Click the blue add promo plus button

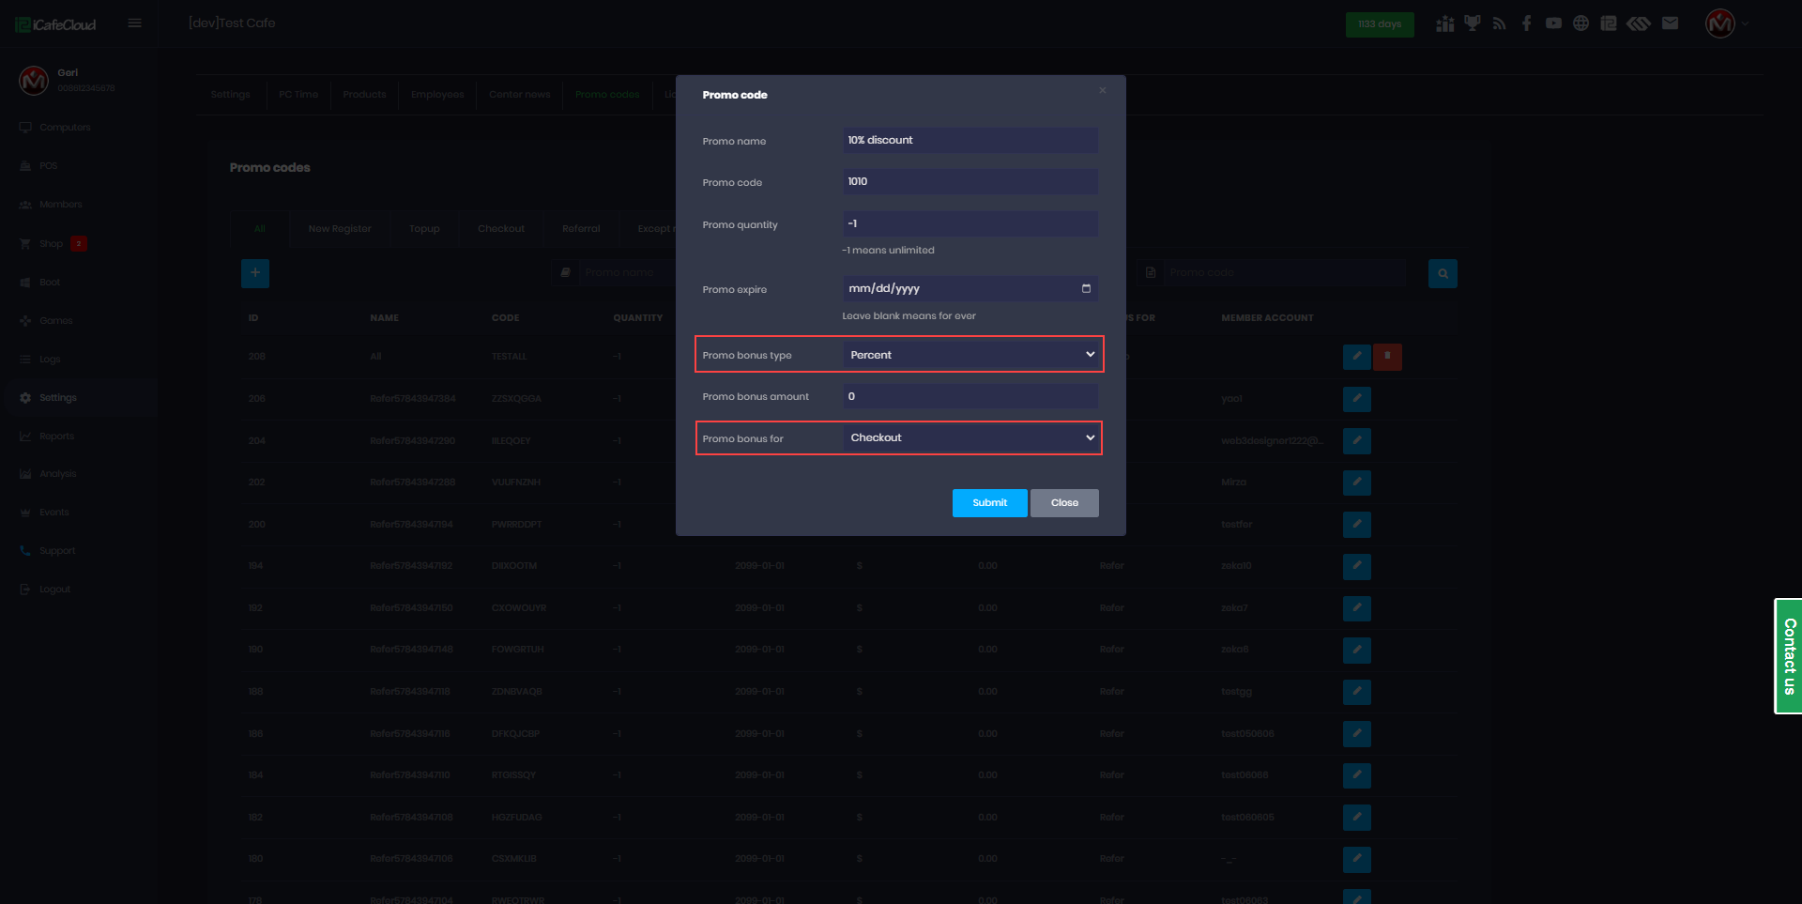(255, 273)
